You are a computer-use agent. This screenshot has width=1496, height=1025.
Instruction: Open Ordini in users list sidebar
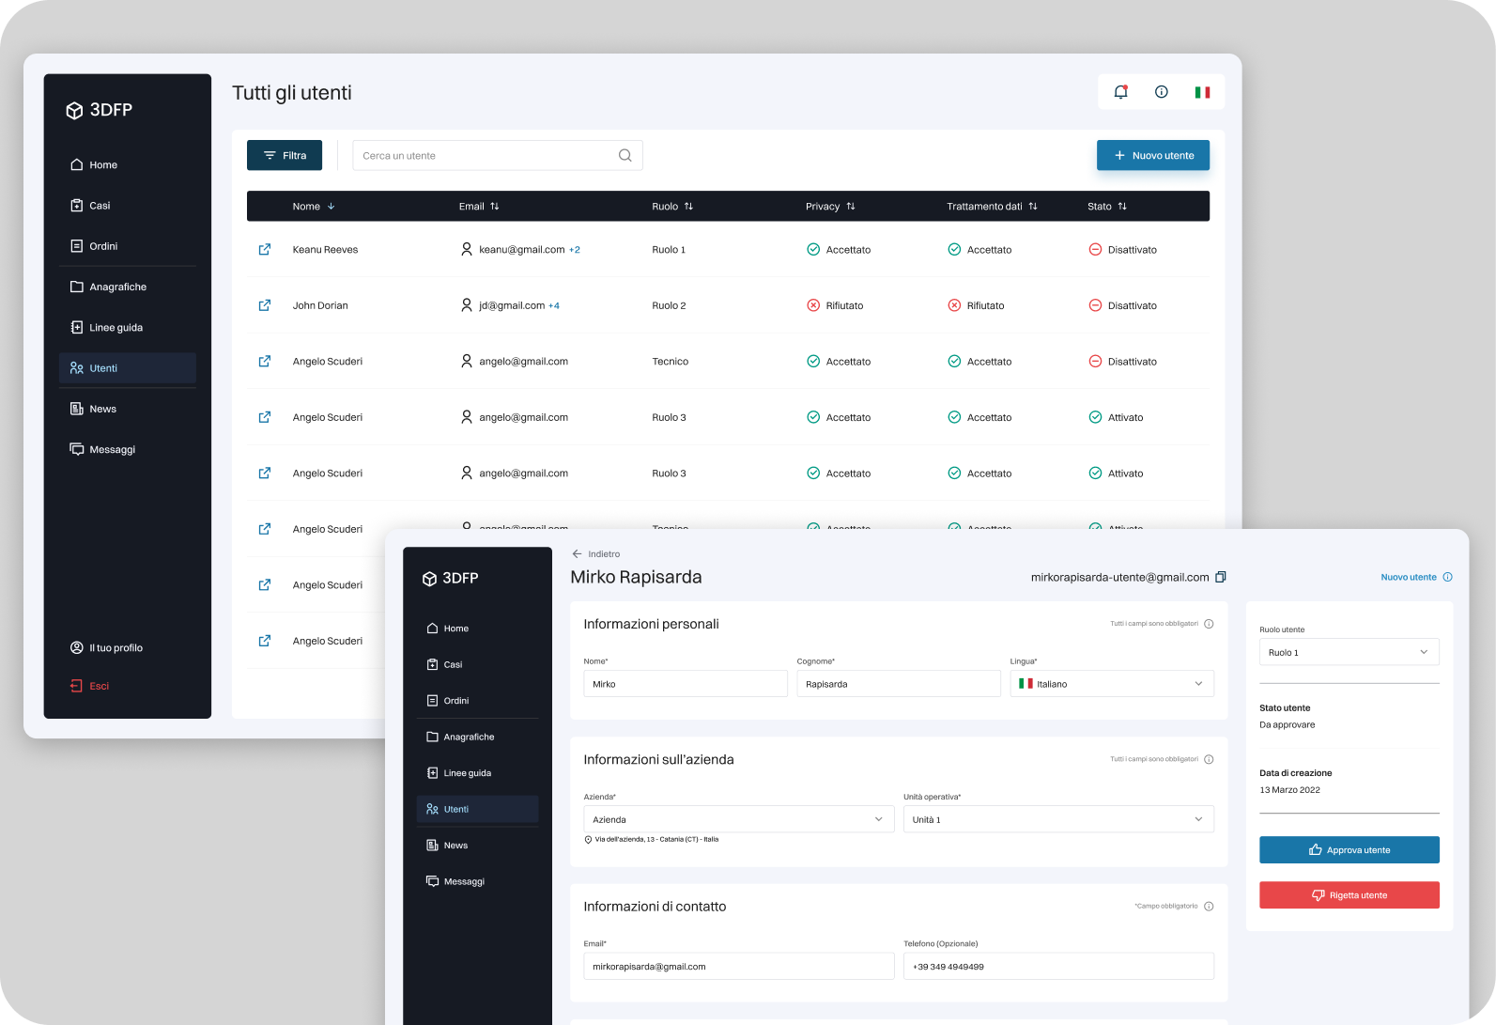(128, 246)
